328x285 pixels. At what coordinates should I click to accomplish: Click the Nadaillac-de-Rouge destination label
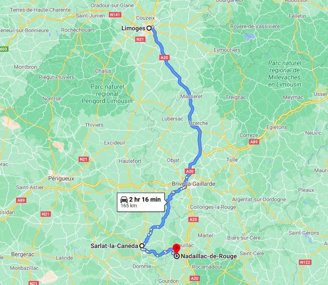tap(209, 256)
